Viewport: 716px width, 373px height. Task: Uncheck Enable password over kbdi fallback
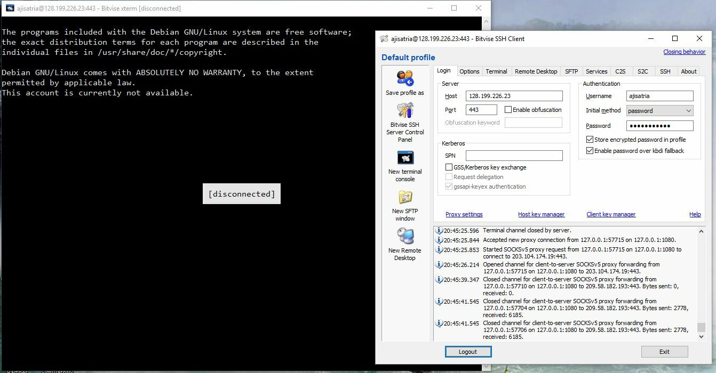[x=590, y=151]
